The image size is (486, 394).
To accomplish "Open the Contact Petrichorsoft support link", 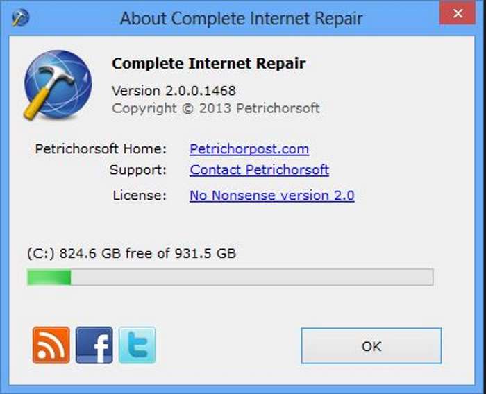I will click(259, 170).
